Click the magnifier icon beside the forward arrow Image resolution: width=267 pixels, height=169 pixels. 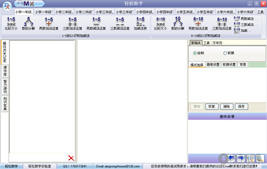(x=251, y=158)
